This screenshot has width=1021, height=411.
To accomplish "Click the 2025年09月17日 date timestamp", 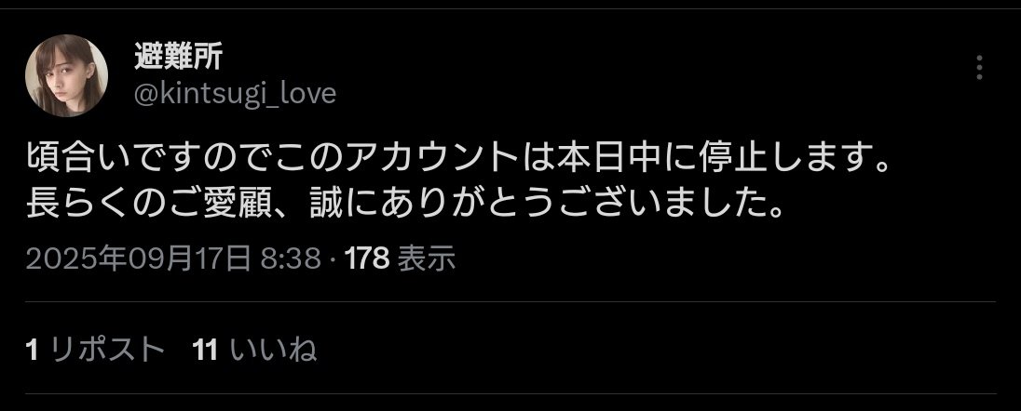I will coord(139,259).
